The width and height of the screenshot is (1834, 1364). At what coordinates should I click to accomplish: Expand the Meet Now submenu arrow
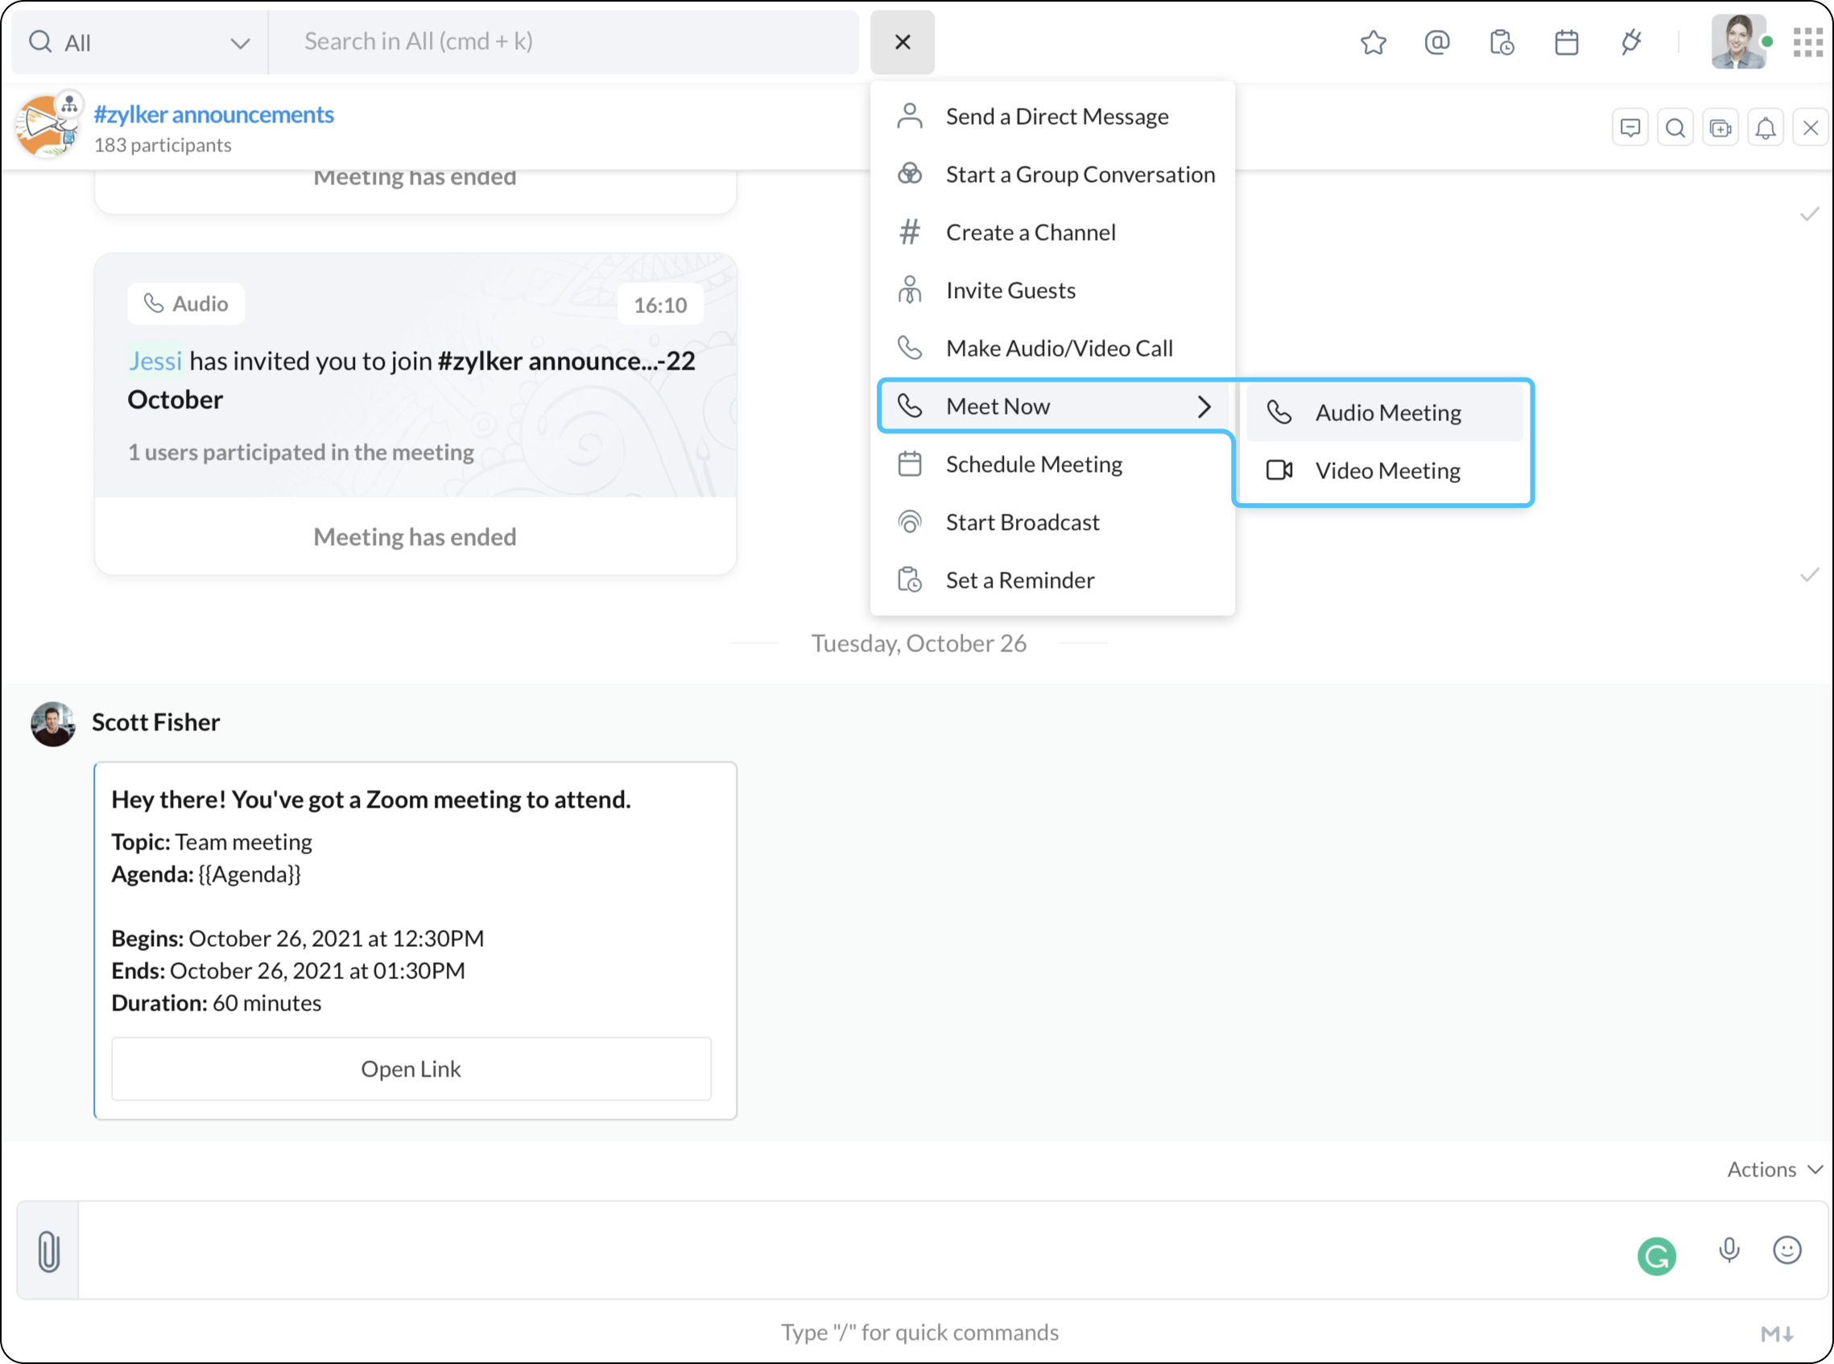pos(1204,407)
